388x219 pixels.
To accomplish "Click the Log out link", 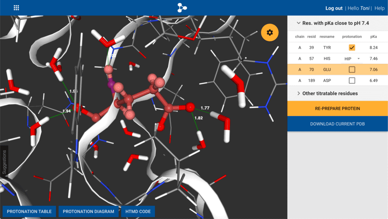I will (334, 8).
